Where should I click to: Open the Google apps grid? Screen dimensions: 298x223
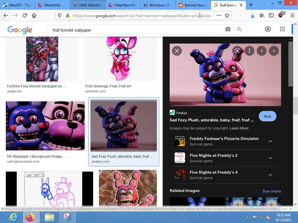[x=282, y=29]
